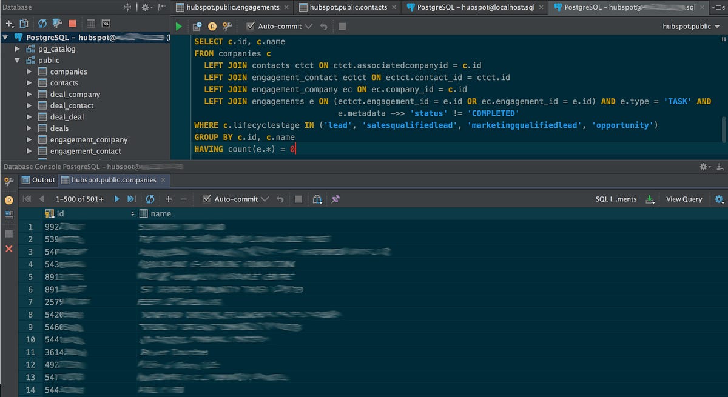The image size is (728, 397).
Task: Run the SQL query with the green play button
Action: click(178, 26)
